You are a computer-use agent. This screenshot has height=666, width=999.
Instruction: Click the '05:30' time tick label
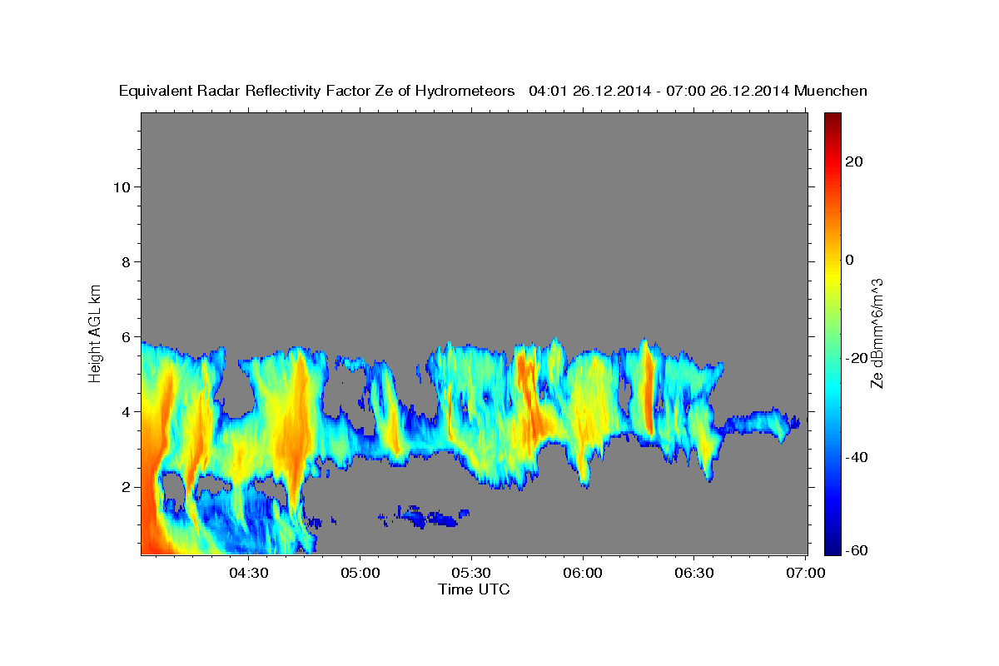pos(471,573)
